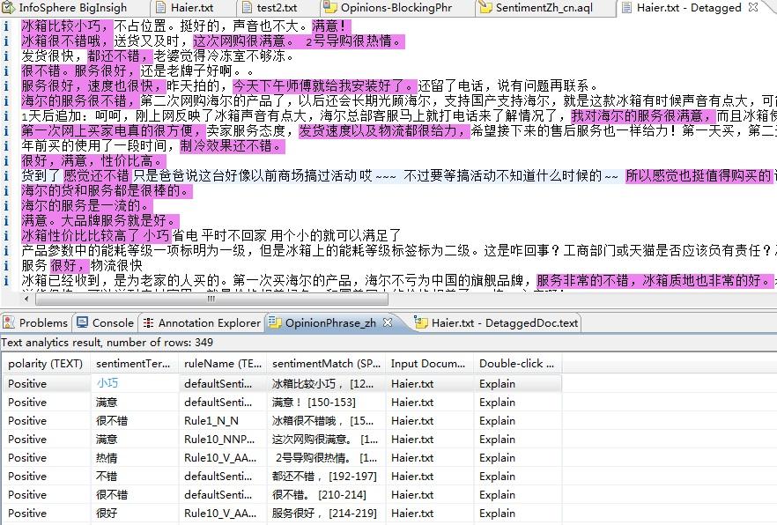Screen dimensions: 777x525
Task: Click info marker beside line 很好，满意，性价比高
Action: point(5,160)
